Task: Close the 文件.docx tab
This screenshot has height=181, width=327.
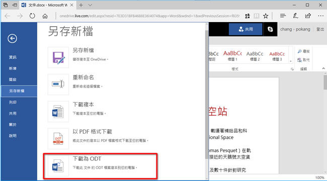Action: tap(72, 5)
